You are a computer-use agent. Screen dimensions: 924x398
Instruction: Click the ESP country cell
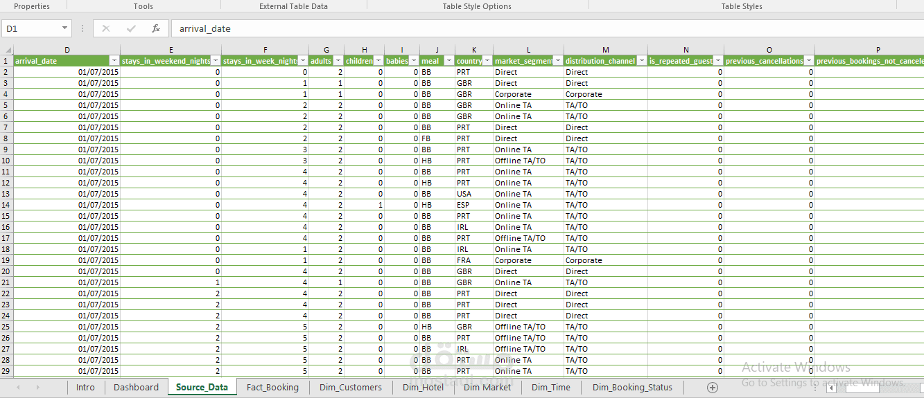[x=474, y=205]
